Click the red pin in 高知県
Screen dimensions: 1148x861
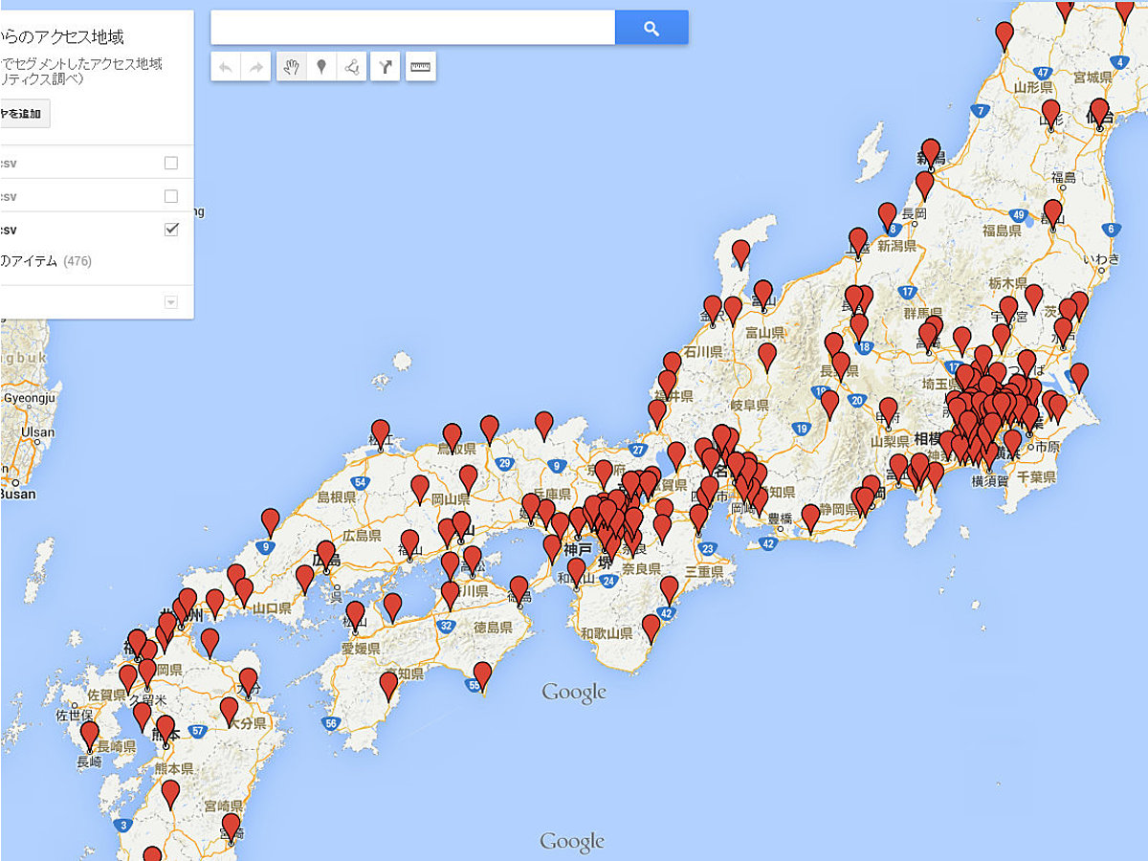[x=388, y=686]
